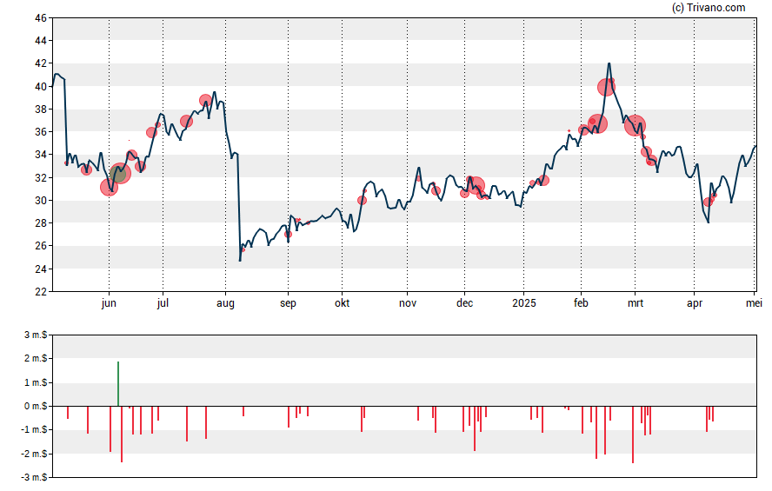The height and width of the screenshot is (491, 772).
Task: Click the '40' price axis value
Action: click(x=41, y=87)
